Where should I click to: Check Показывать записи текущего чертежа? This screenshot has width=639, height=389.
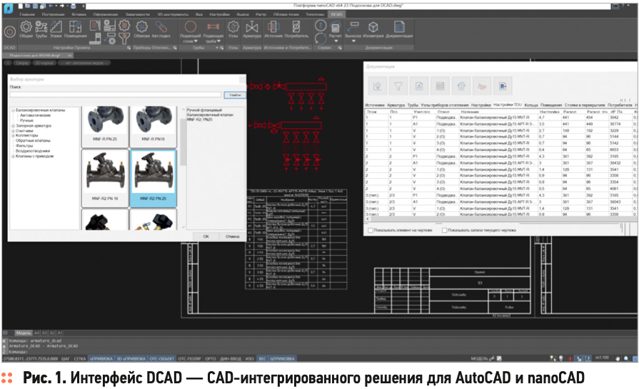click(444, 230)
